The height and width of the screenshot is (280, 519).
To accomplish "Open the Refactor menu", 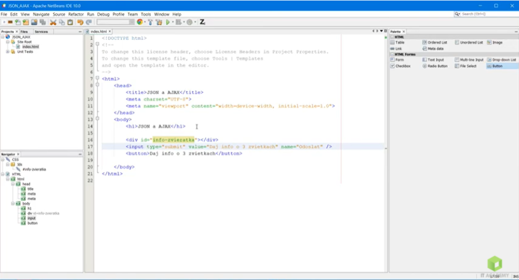I will [76, 15].
